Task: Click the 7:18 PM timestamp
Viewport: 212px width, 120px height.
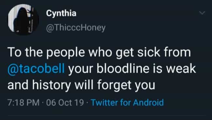Action: 23,102
